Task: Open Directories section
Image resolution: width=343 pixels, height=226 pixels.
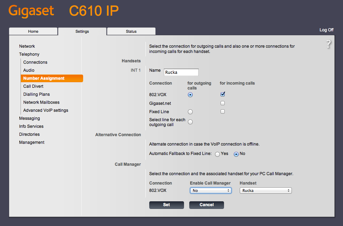Action: click(x=29, y=134)
